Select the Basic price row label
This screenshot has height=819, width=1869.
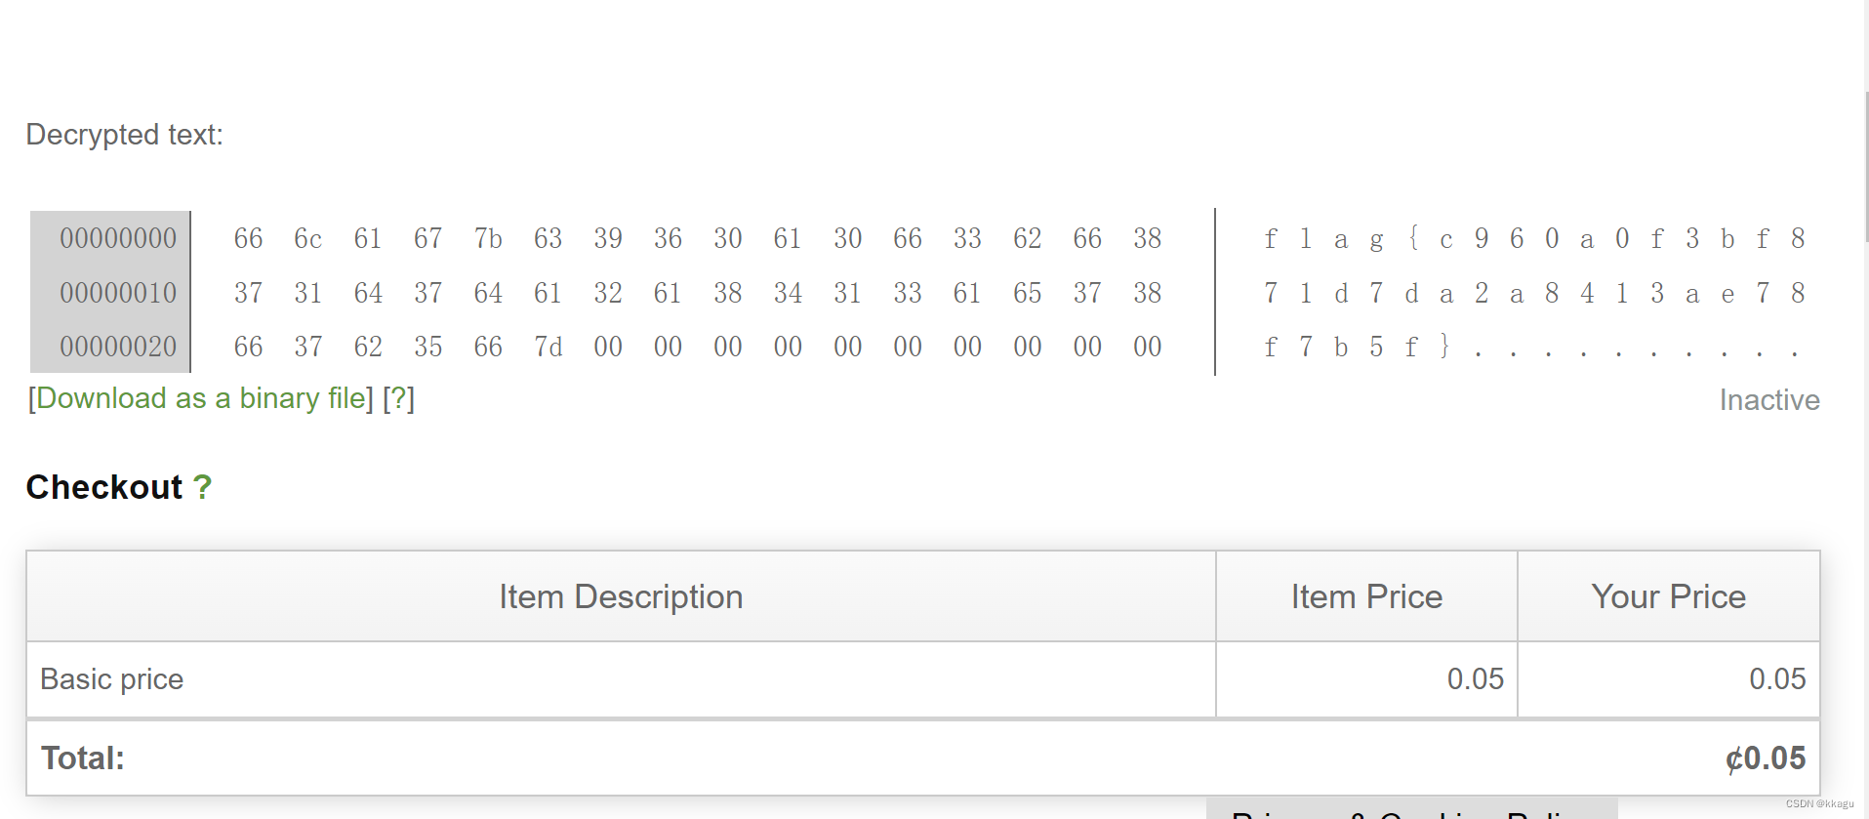point(112,679)
